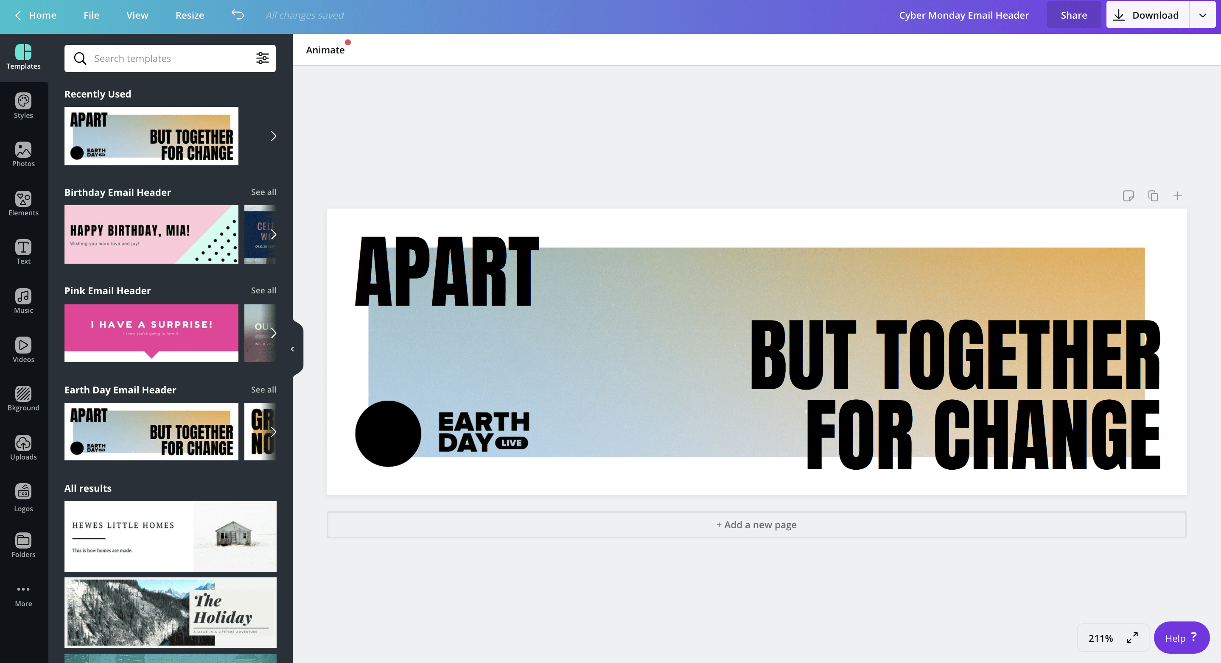The height and width of the screenshot is (663, 1221).
Task: Select the Earth Day email thumbnail
Action: [x=150, y=431]
